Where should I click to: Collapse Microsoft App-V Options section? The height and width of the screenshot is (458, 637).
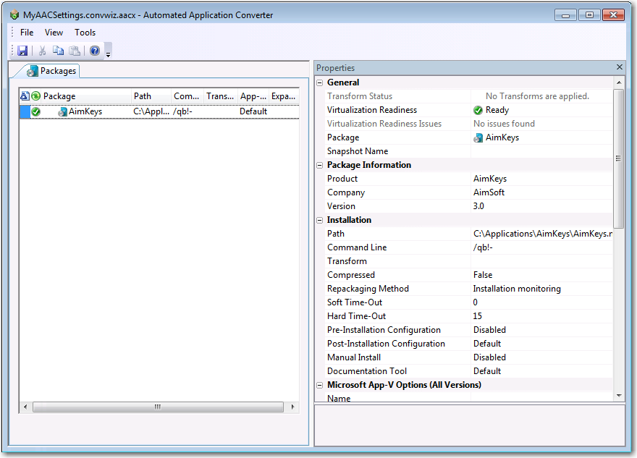(320, 385)
